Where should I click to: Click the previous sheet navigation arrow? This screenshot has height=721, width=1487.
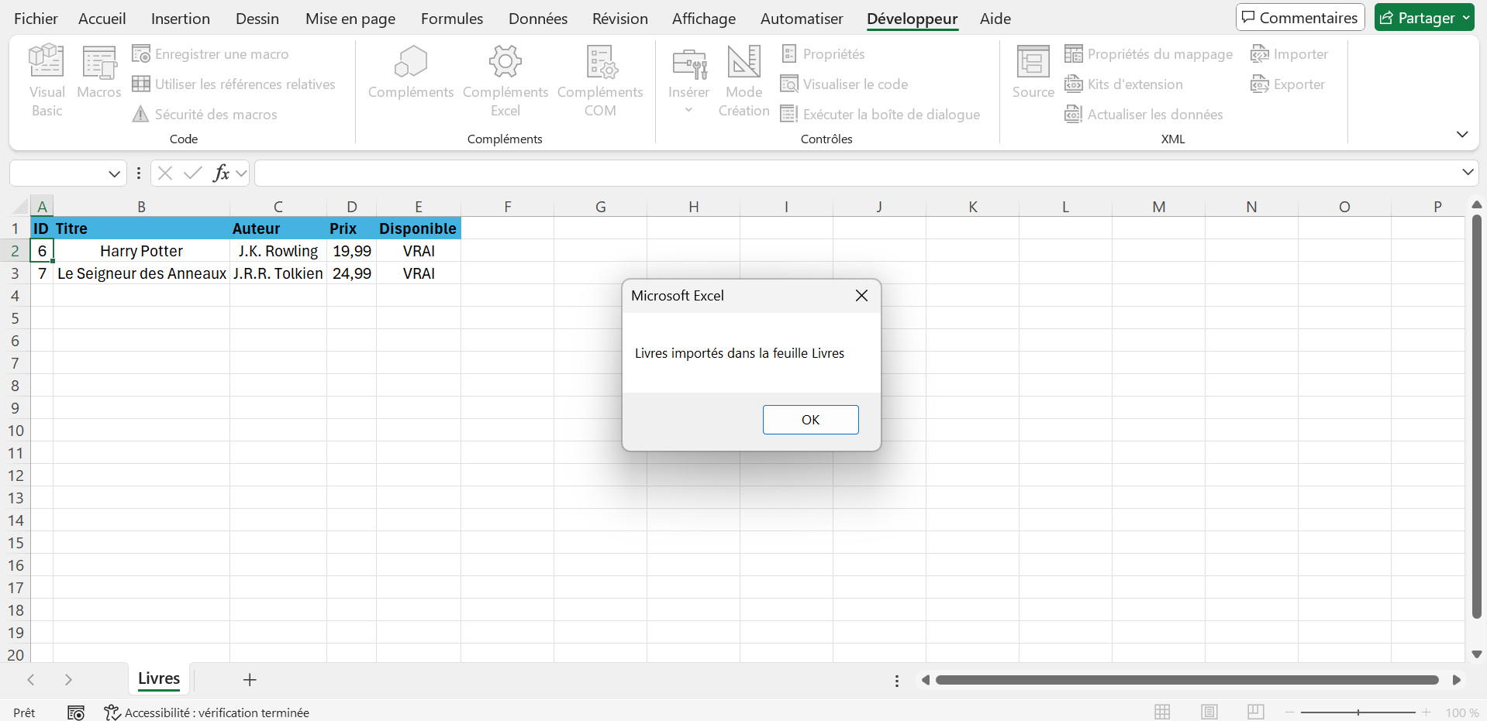31,680
